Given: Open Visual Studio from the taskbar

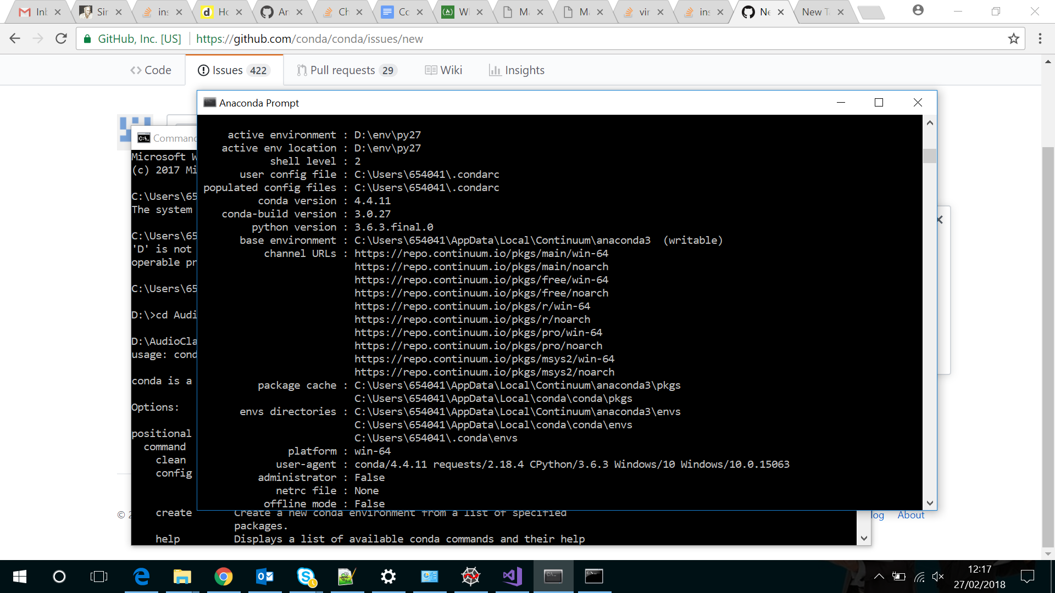Looking at the screenshot, I should (x=512, y=577).
